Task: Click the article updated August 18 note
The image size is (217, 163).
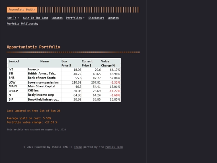Action: [36, 130]
